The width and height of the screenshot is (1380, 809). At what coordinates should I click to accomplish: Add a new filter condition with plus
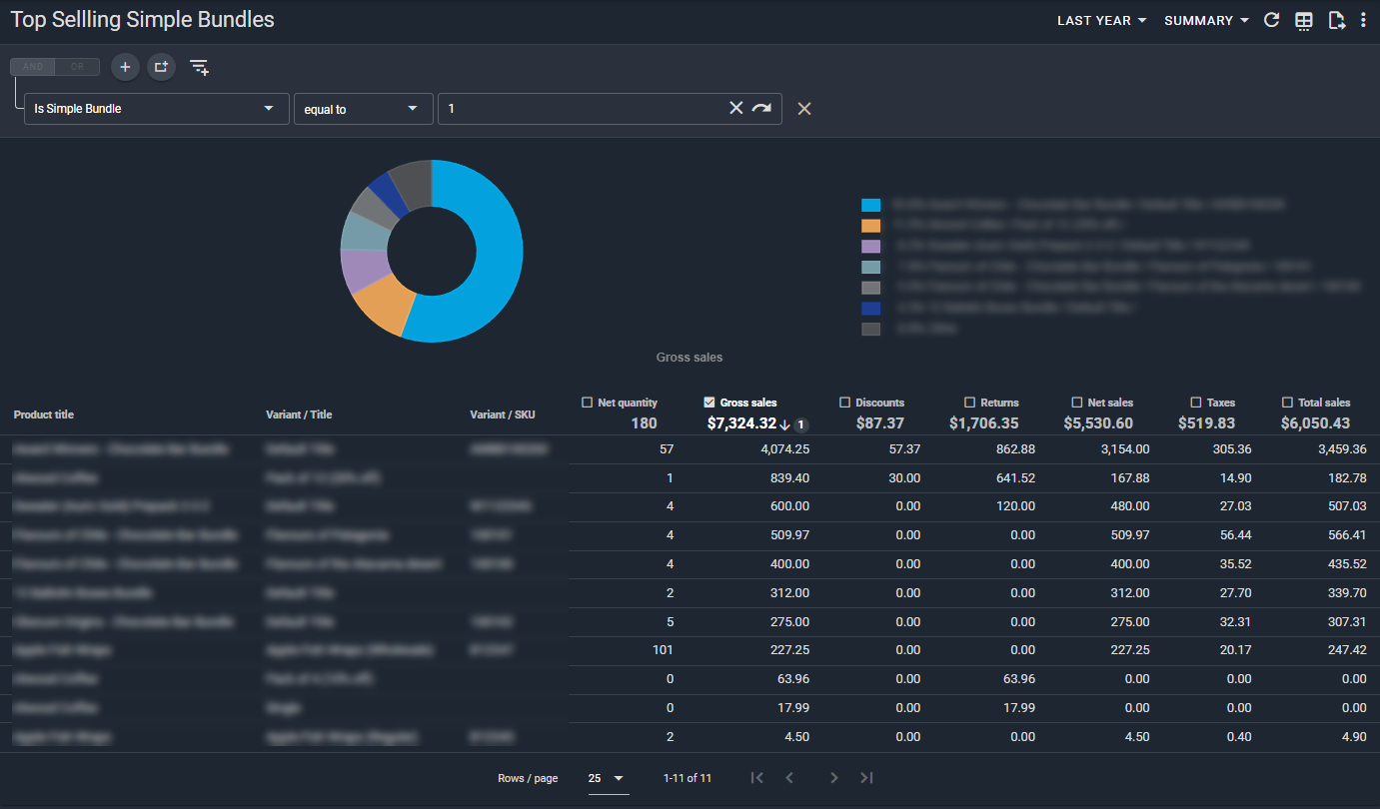pyautogui.click(x=125, y=67)
